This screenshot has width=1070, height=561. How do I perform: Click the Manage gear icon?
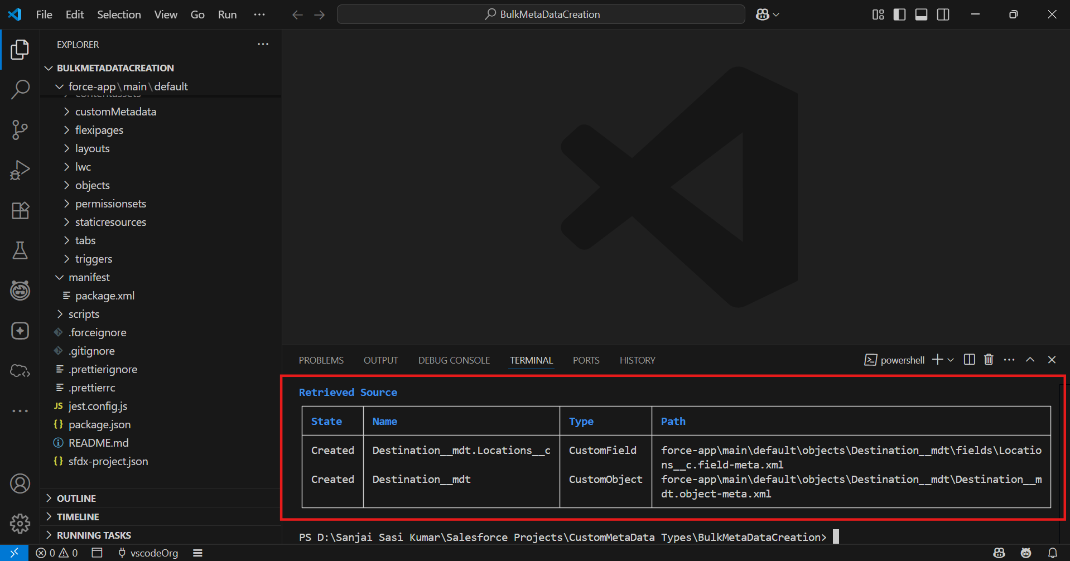(20, 523)
